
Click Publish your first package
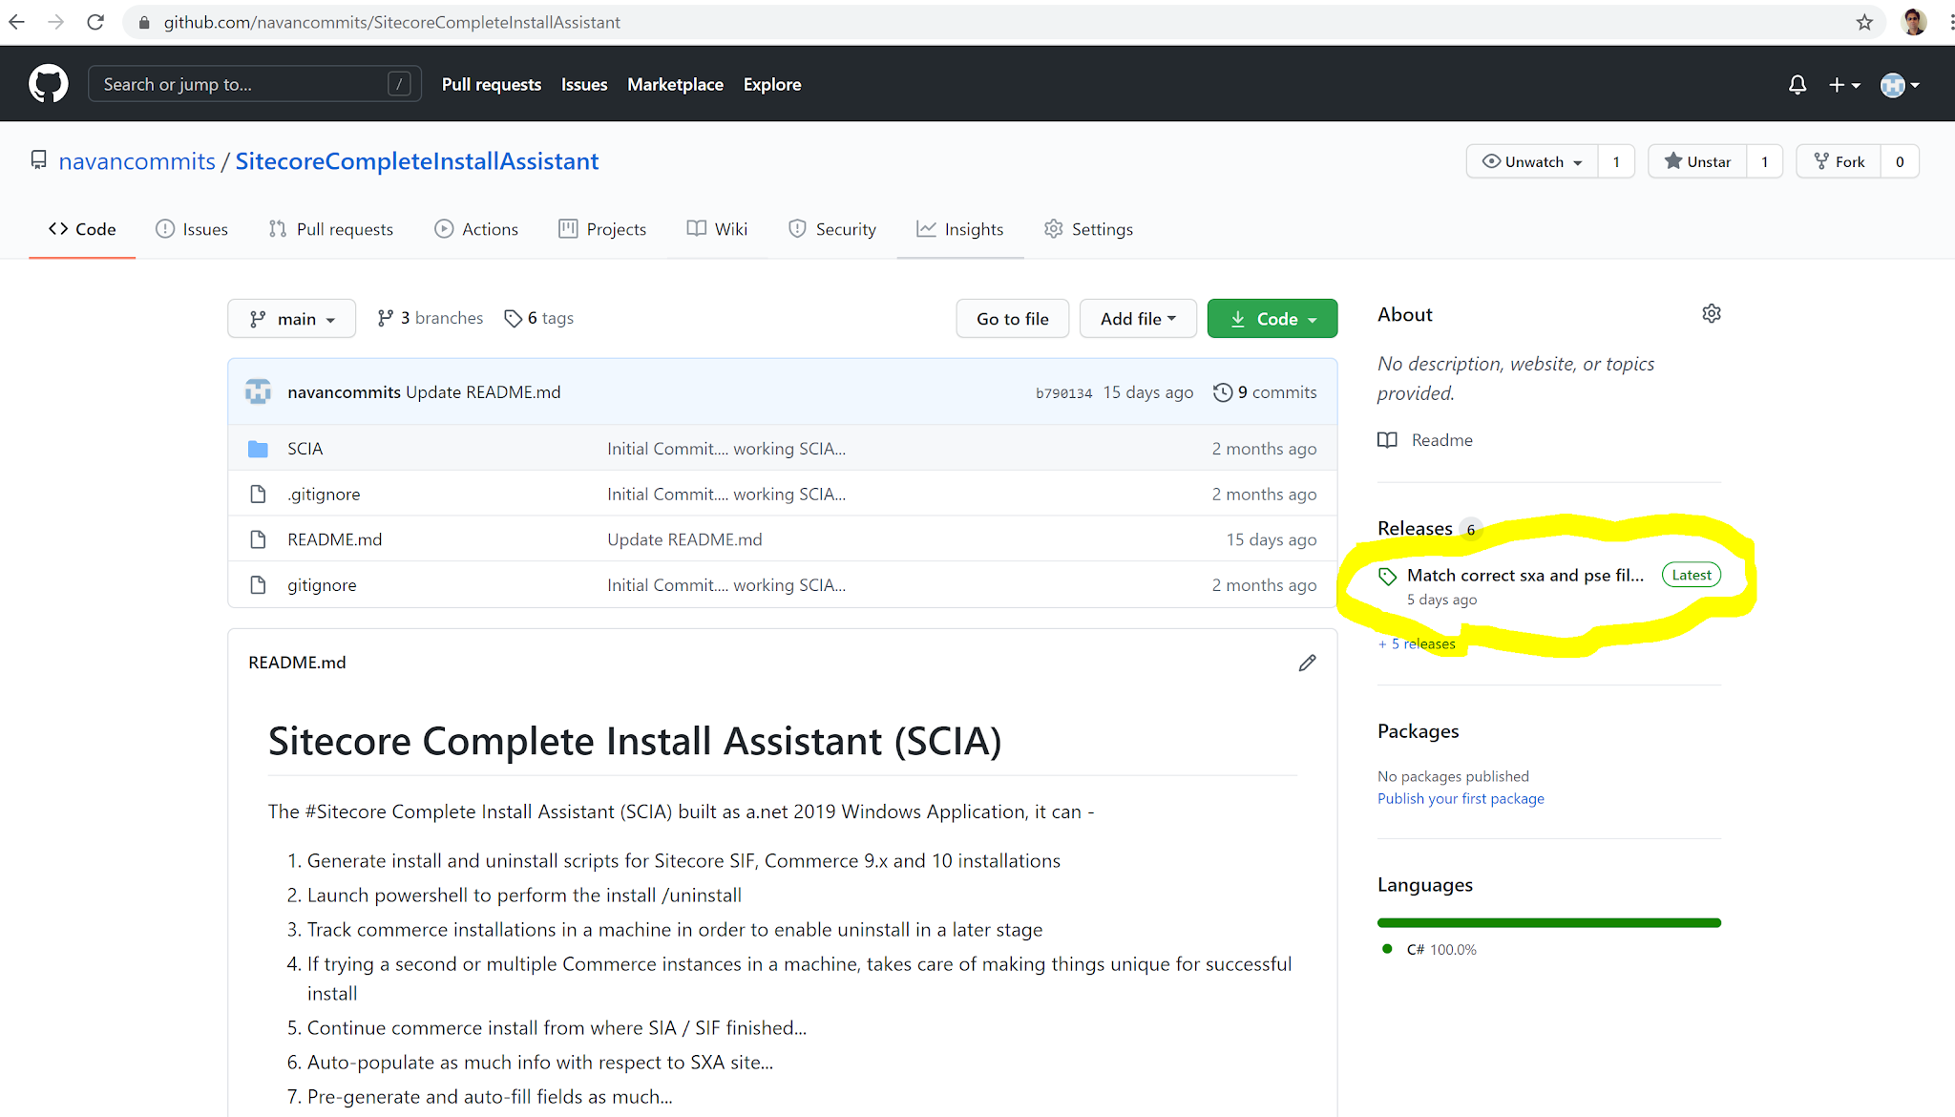tap(1461, 798)
